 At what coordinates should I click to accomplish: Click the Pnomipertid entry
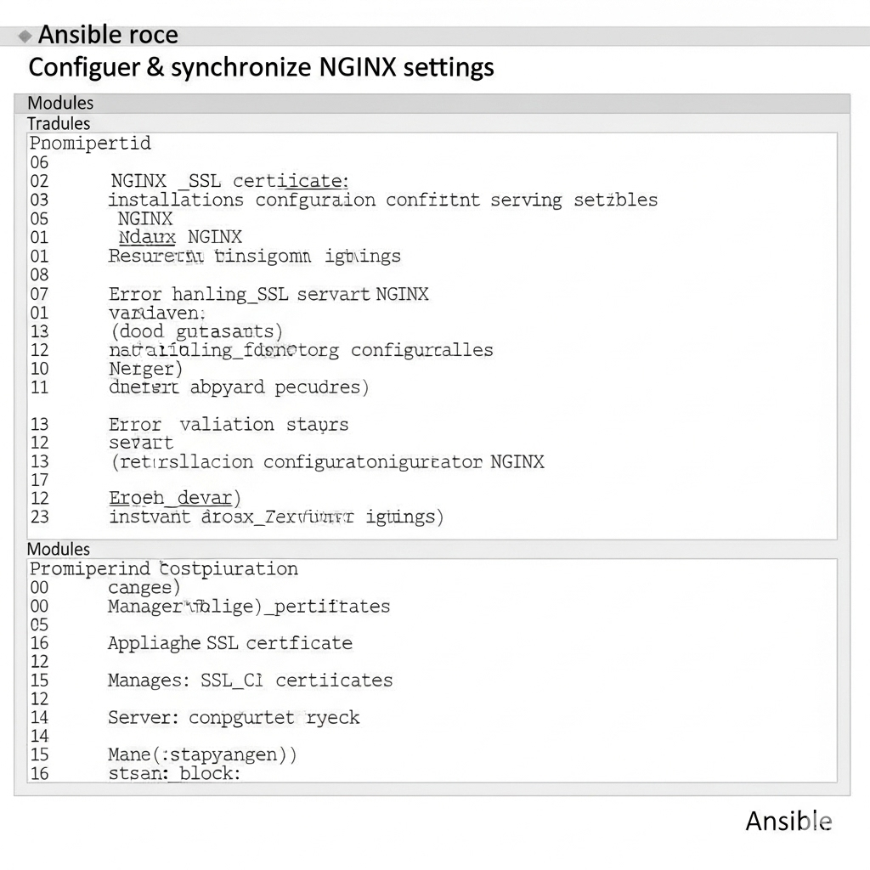pos(90,143)
